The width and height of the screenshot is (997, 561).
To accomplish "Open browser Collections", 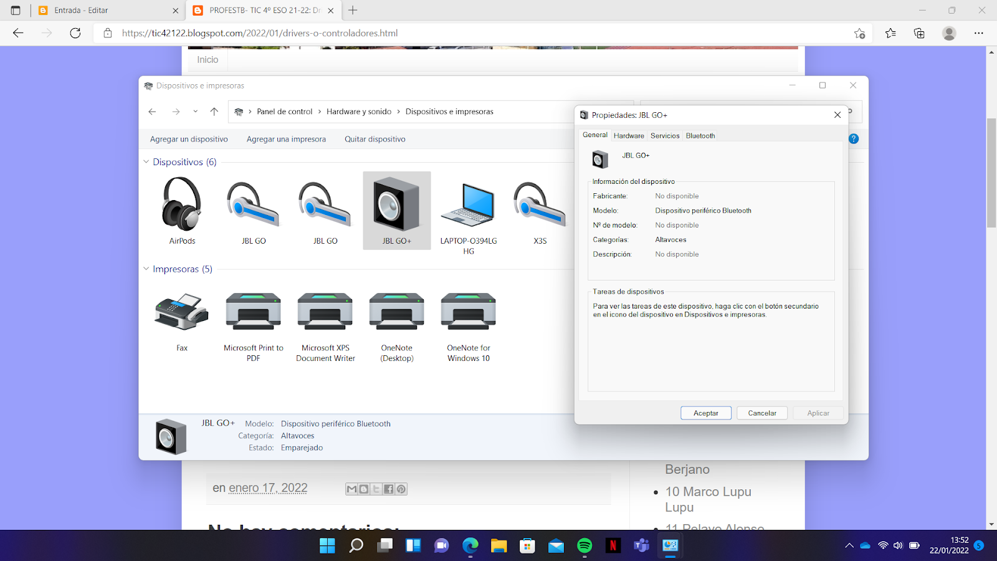I will 919,33.
